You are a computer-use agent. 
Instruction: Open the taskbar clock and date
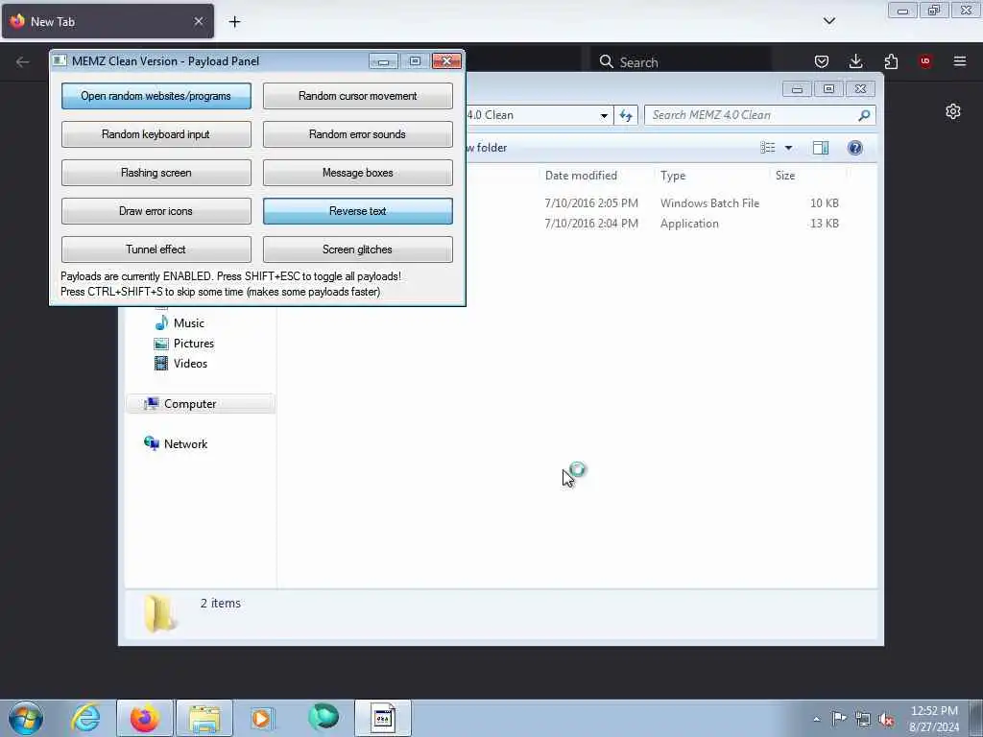934,719
